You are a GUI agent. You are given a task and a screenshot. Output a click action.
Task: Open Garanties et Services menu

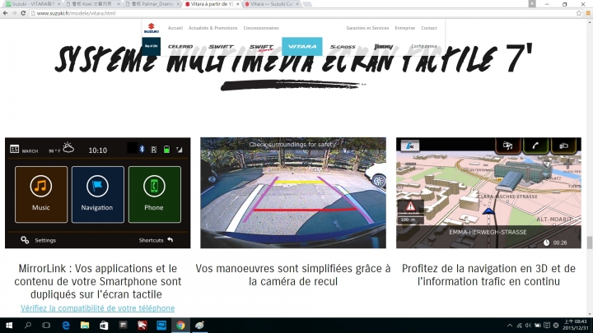(x=367, y=28)
